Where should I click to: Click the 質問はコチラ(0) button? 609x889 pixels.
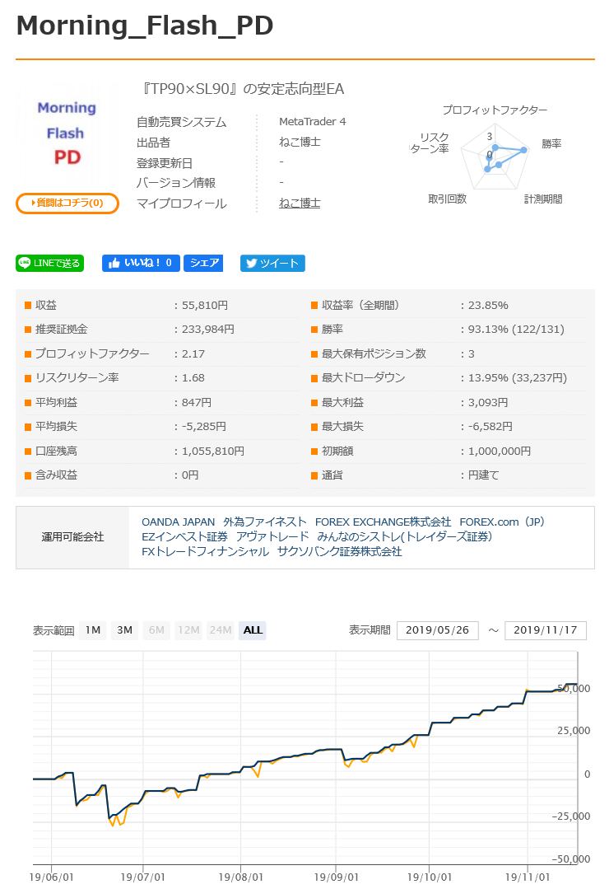click(67, 203)
